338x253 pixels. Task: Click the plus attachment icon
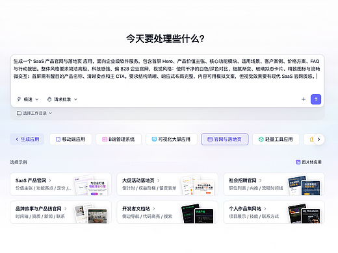click(304, 99)
